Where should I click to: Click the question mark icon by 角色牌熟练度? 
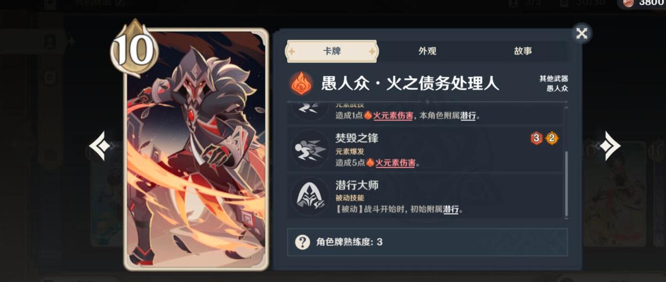click(x=302, y=241)
